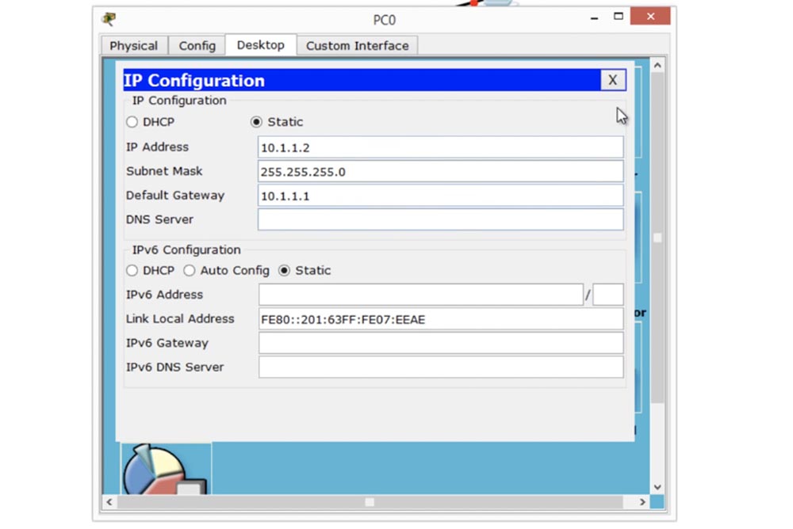This screenshot has height=529, width=793.
Task: Click the horizontal scrollbar right arrow
Action: click(642, 502)
